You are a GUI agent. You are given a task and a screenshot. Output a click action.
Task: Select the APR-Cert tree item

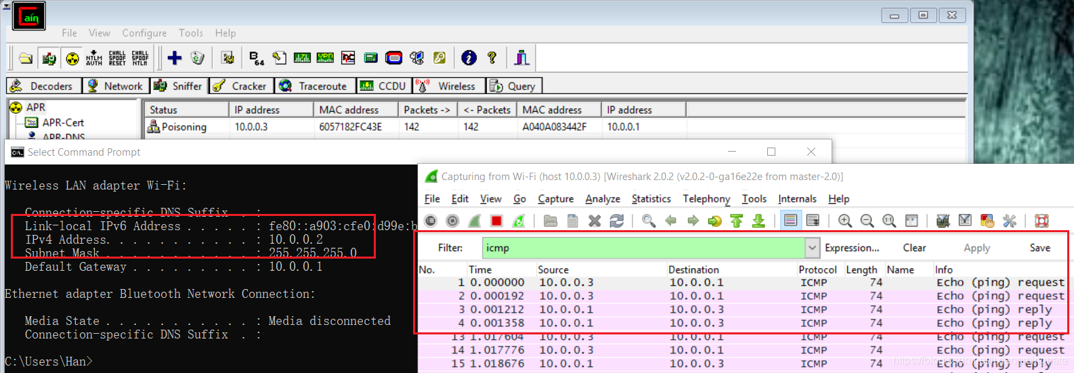pos(62,123)
